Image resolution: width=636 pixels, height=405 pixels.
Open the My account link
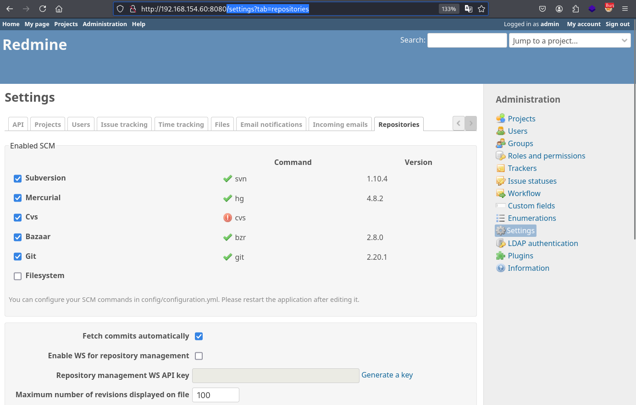click(584, 24)
